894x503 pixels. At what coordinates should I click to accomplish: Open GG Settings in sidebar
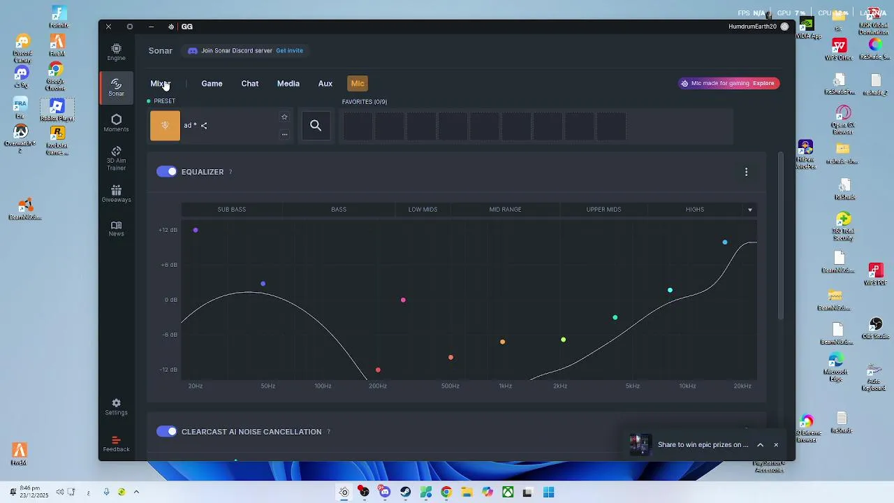(x=116, y=407)
